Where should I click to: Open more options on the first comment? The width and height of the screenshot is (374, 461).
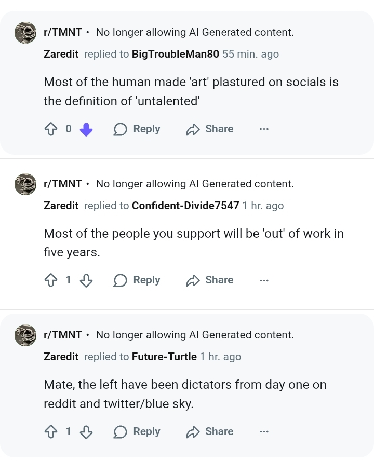coord(264,129)
